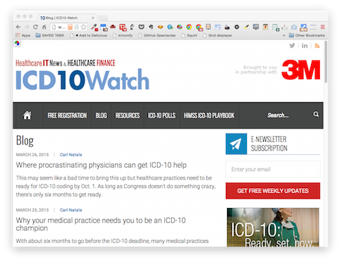Open Carl Natale link under March 25 post
Image resolution: width=341 pixels, height=262 pixels.
(71, 210)
